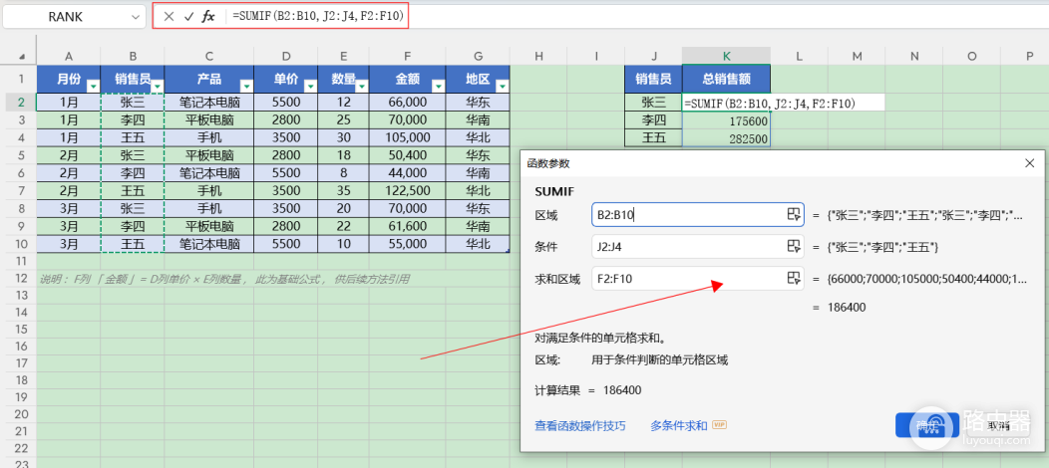The height and width of the screenshot is (468, 1049).
Task: Click cell G3 华南
Action: coord(478,120)
